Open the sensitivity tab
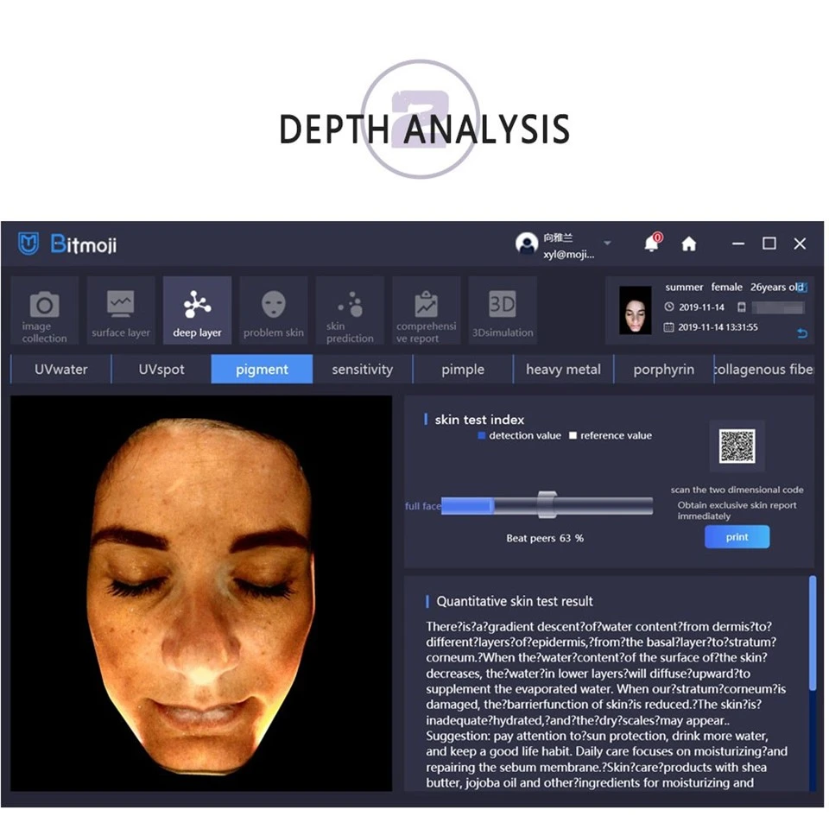The image size is (829, 829). 362,369
